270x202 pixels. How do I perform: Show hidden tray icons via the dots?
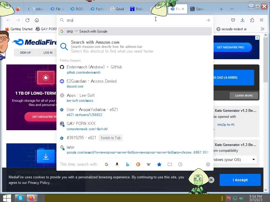pos(222,198)
